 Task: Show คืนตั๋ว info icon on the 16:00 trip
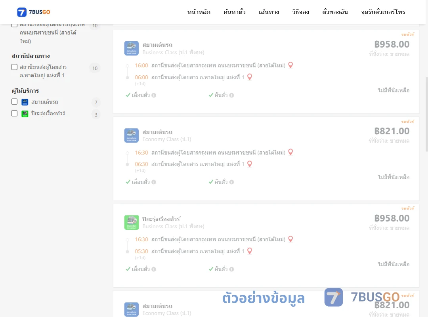pos(231,95)
